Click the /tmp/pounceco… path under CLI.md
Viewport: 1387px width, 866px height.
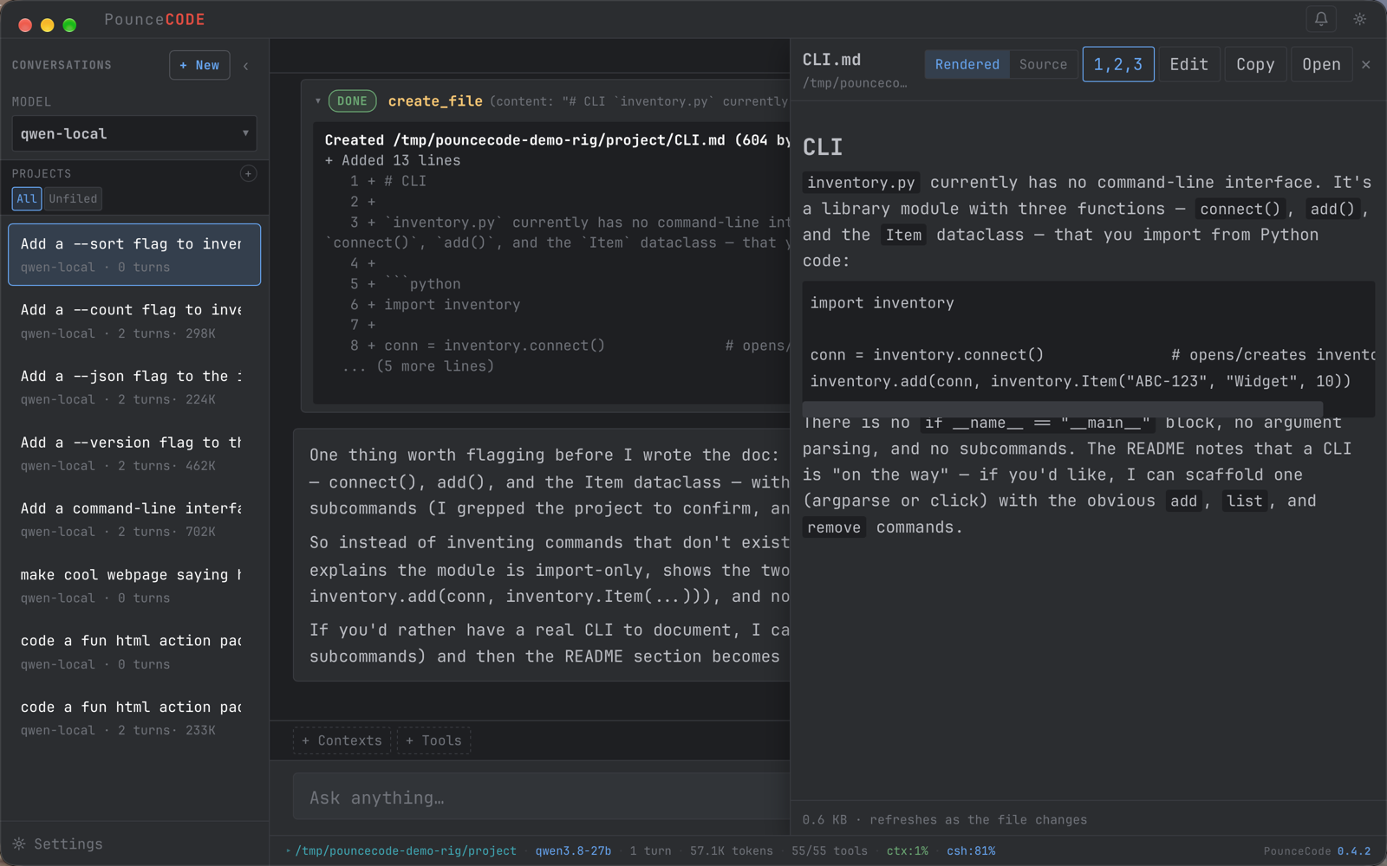855,83
